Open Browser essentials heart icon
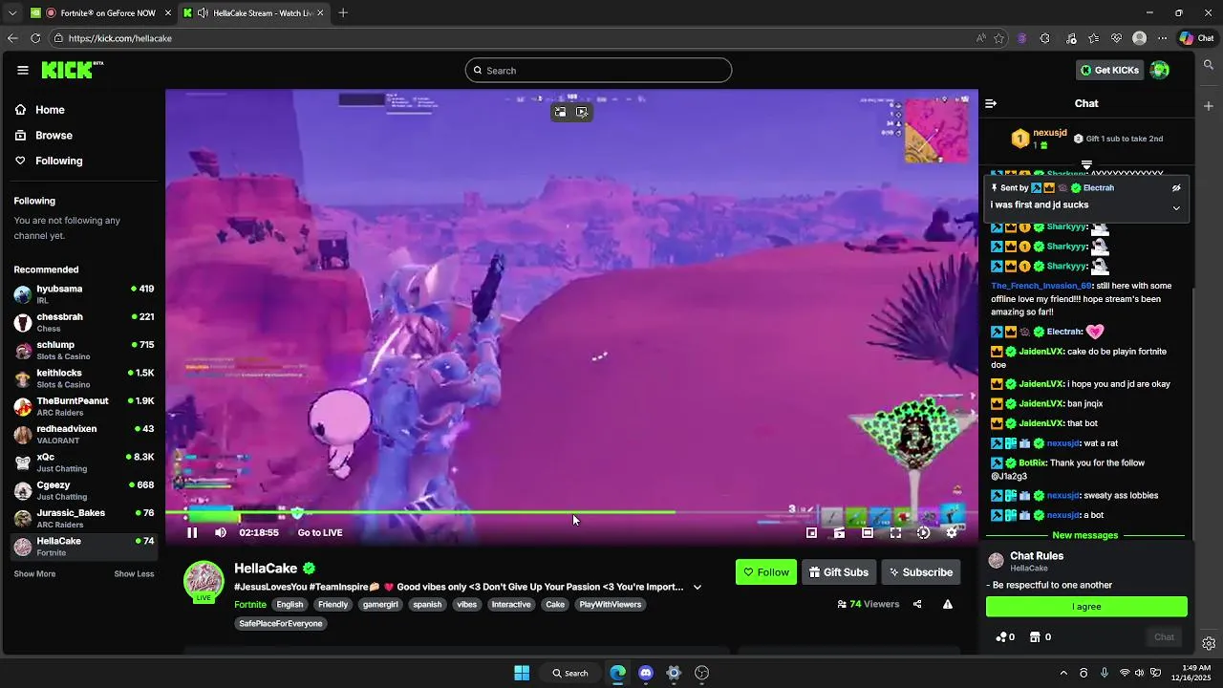Viewport: 1223px width, 688px height. (1116, 38)
